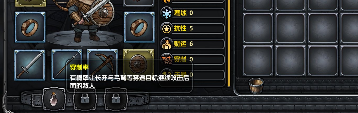Click the 财运 coin bag icon

[166, 44]
